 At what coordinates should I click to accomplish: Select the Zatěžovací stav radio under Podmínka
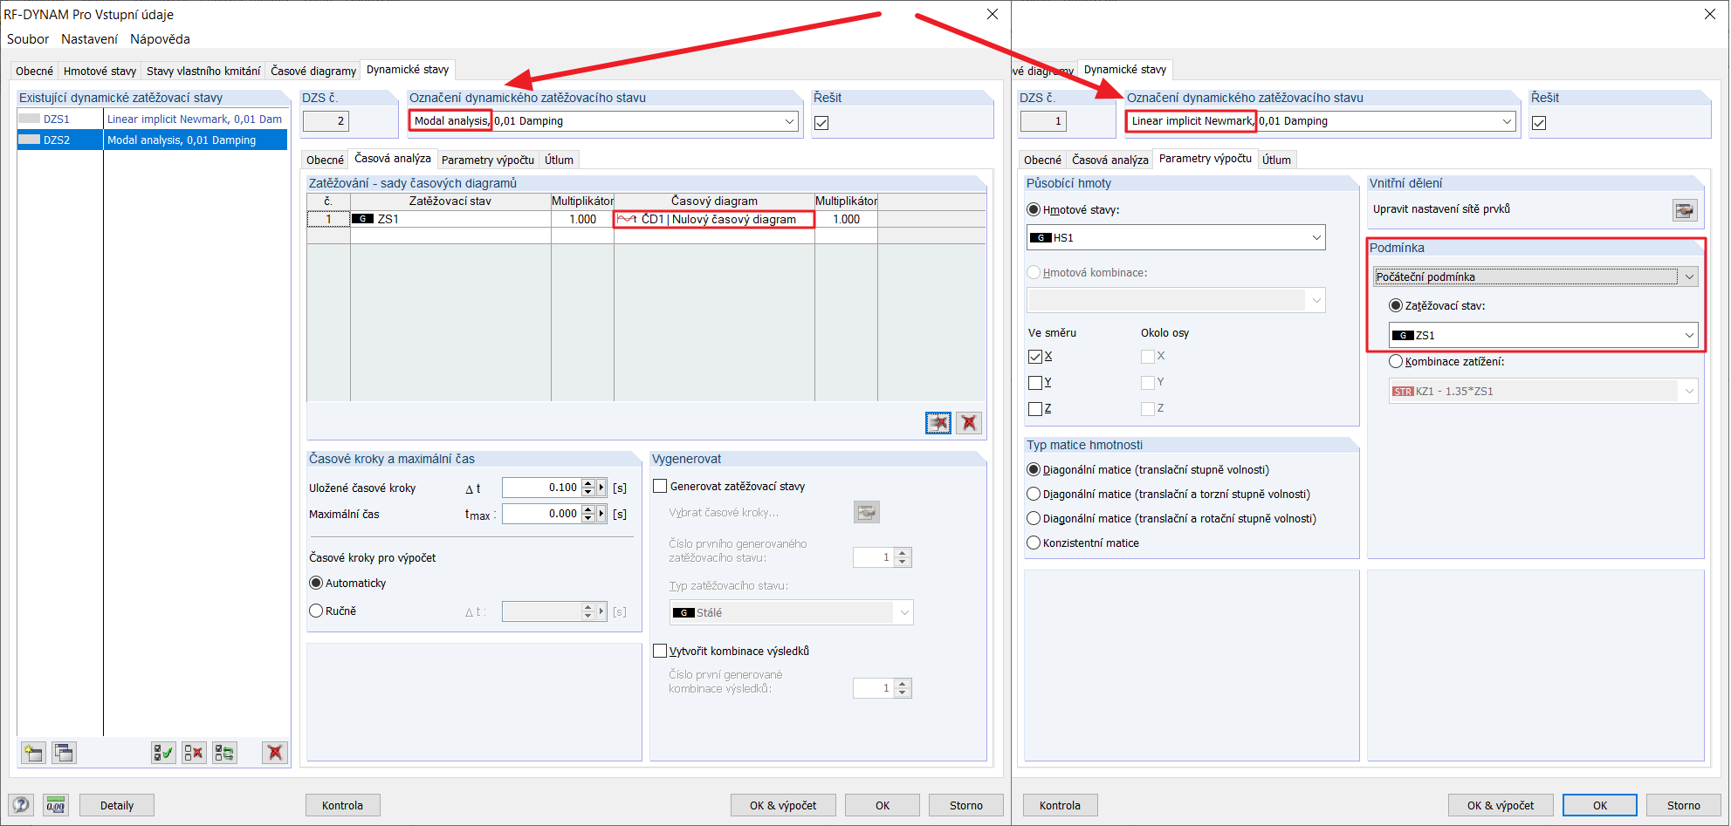pos(1396,305)
